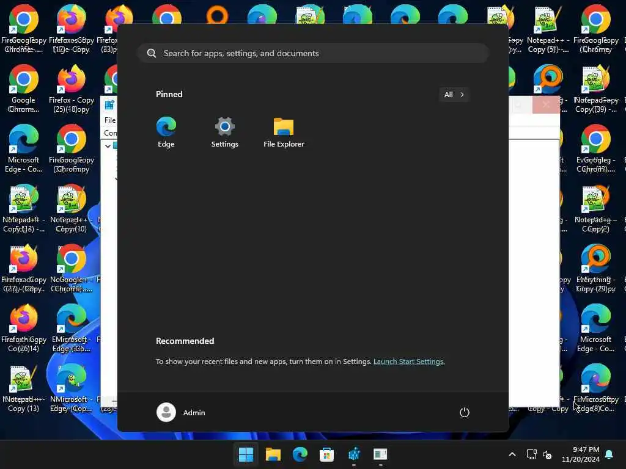Select the 'Firefox - Copy (25)(18)' desktop shortcut
This screenshot has width=626, height=469.
pyautogui.click(x=72, y=89)
